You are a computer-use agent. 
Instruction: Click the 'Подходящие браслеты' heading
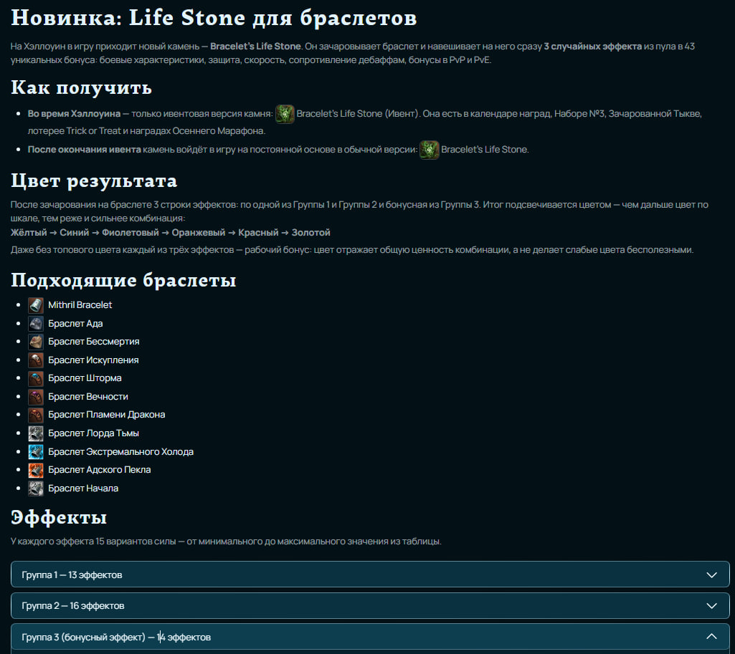pyautogui.click(x=123, y=280)
